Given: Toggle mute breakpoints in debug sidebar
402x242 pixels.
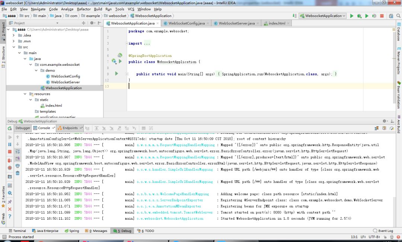Looking at the screenshot, I should pos(10,168).
